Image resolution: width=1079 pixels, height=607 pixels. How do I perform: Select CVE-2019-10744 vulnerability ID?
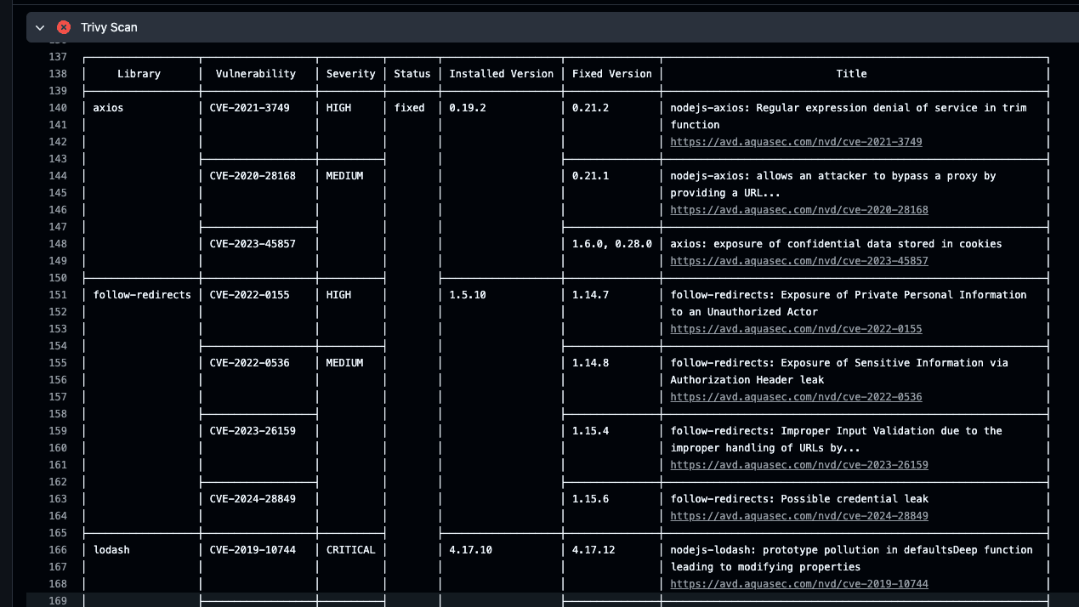(x=253, y=550)
